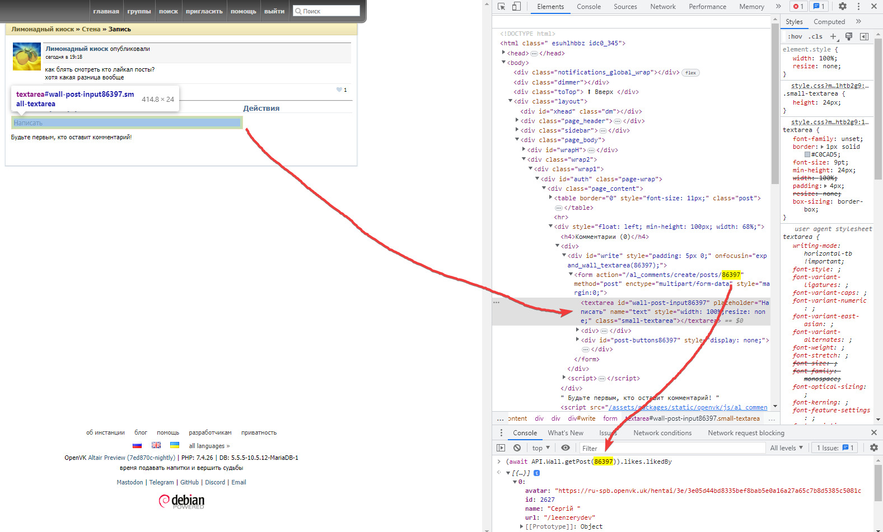
Task: Open the GitHub footer link
Action: (x=189, y=482)
